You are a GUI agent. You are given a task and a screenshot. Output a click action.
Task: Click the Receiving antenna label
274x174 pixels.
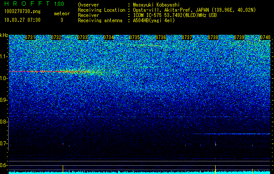100,20
